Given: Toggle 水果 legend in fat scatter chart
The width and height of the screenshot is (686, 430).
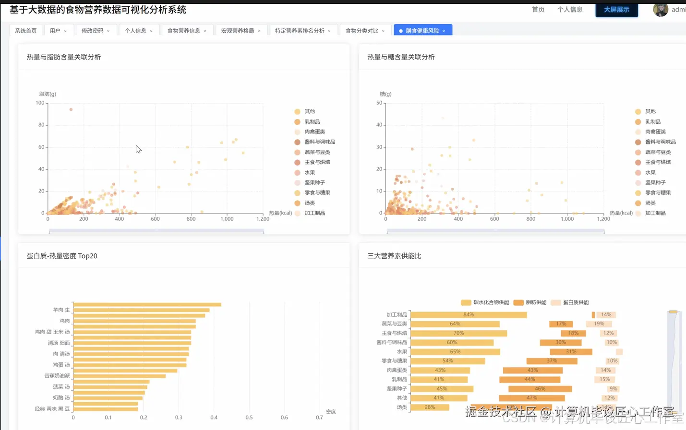Looking at the screenshot, I should tap(304, 173).
